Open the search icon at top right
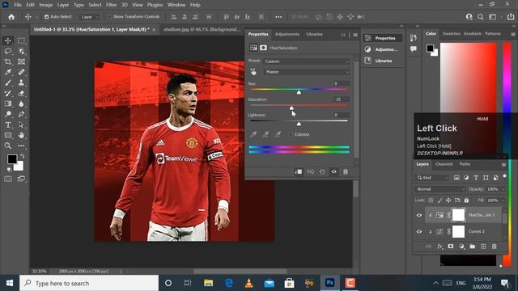This screenshot has height=291, width=518. pyautogui.click(x=481, y=17)
